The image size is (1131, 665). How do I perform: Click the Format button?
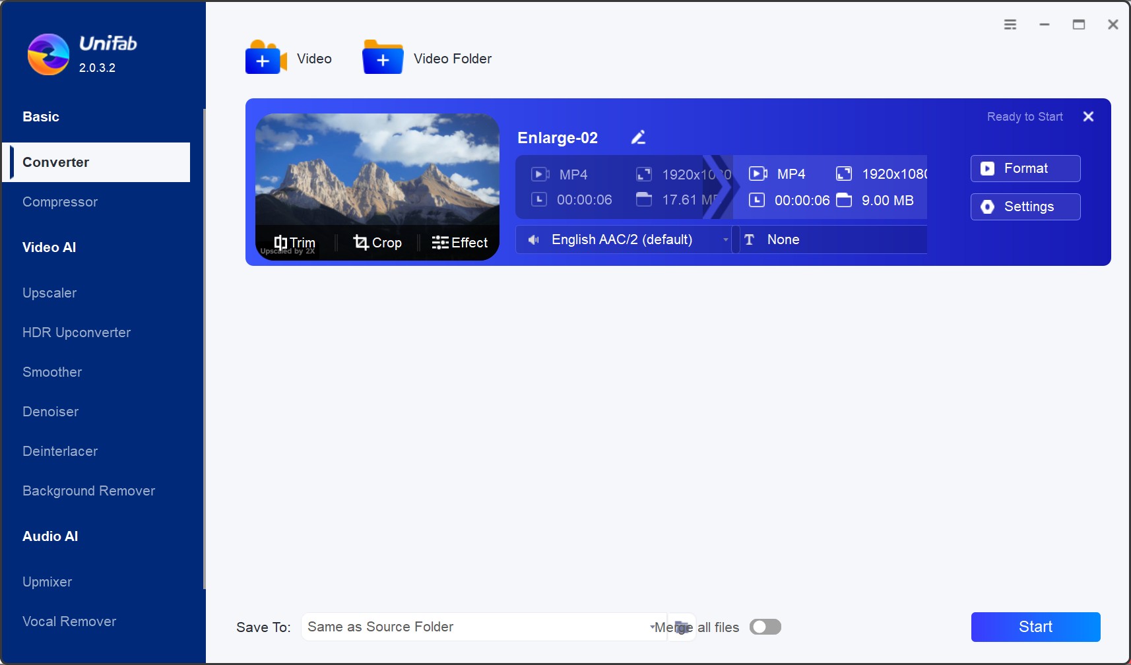(1025, 168)
